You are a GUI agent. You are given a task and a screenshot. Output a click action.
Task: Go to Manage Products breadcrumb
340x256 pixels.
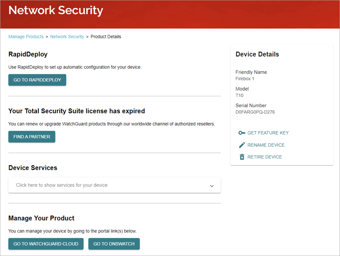pos(26,37)
